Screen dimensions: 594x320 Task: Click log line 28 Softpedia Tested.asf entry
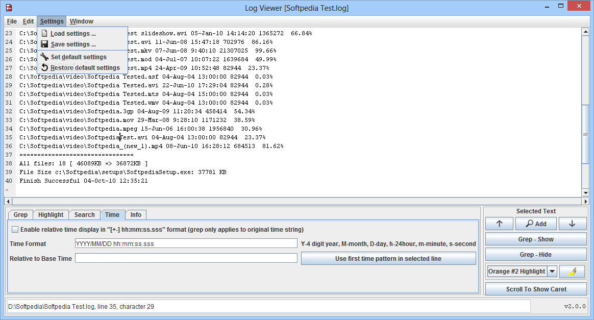pyautogui.click(x=146, y=77)
